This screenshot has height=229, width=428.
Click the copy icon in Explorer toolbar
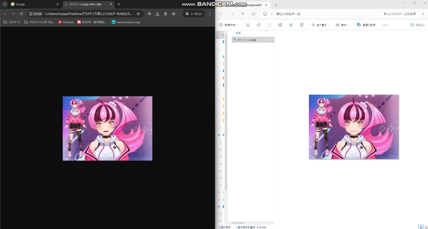[x=259, y=25]
